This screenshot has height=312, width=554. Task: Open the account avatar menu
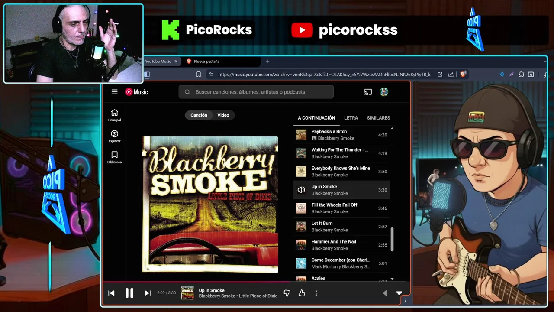coord(384,92)
